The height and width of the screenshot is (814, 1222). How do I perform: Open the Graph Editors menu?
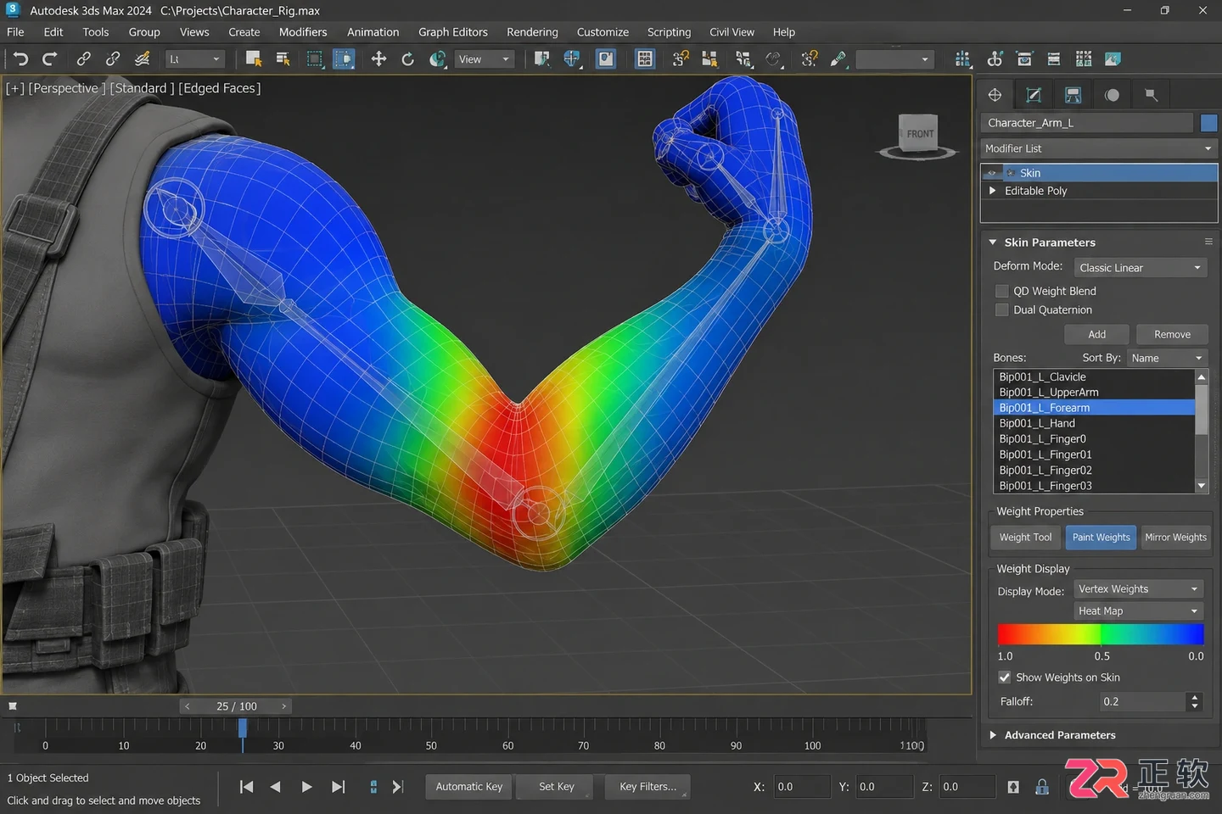(453, 32)
